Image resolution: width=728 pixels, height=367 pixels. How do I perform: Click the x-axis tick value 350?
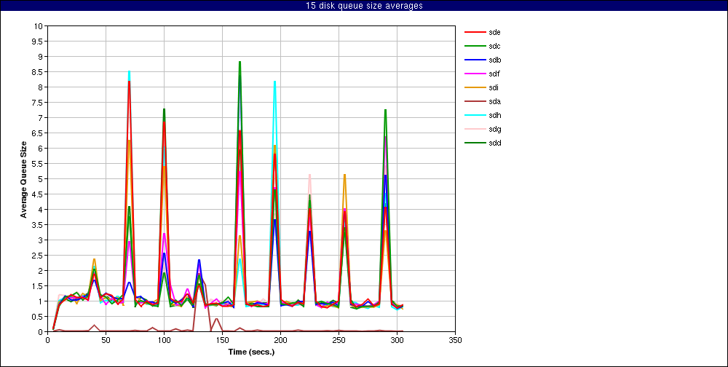point(455,341)
